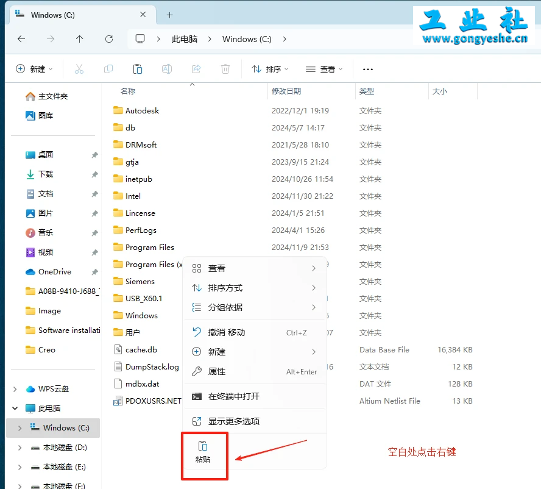The image size is (541, 489).
Task: Select the Program Files folder
Action: coord(144,248)
